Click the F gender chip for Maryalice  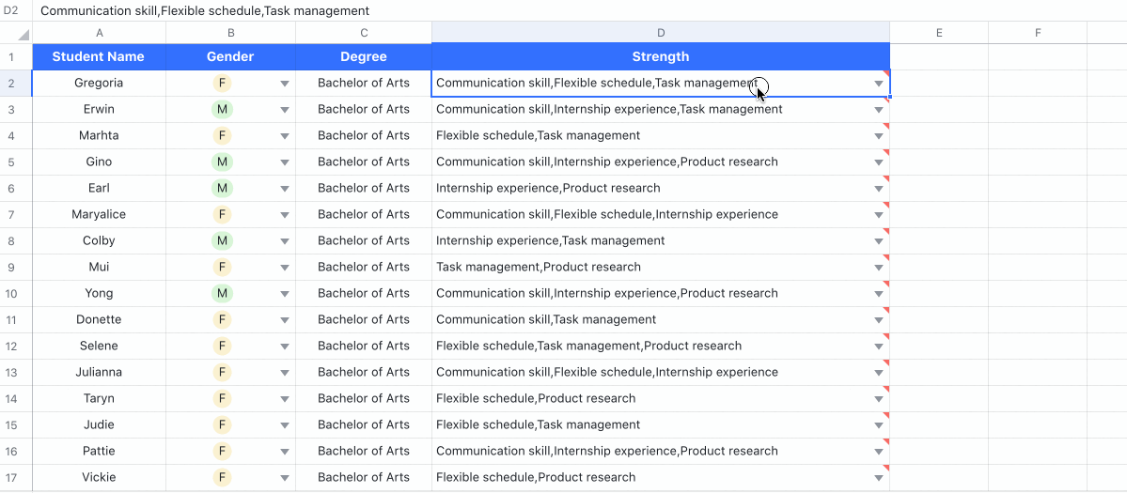(x=222, y=214)
